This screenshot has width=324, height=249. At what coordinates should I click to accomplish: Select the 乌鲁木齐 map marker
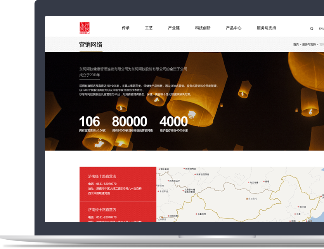click(196, 214)
